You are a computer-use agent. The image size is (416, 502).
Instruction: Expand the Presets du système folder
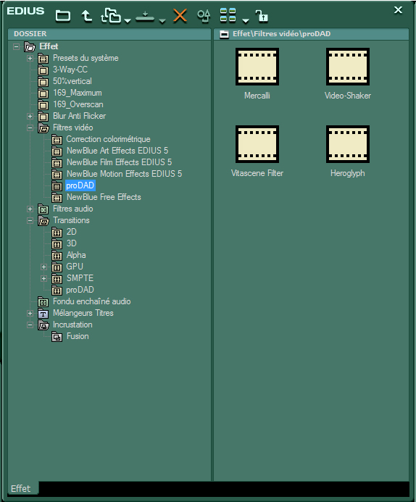click(30, 58)
